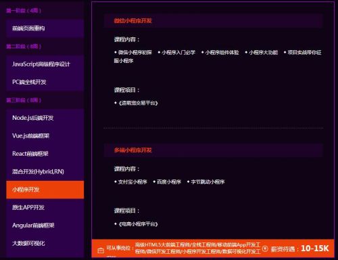The height and width of the screenshot is (260, 338).
Task: Click 第一阶段 (4周) stage heading
Action: pyautogui.click(x=24, y=10)
